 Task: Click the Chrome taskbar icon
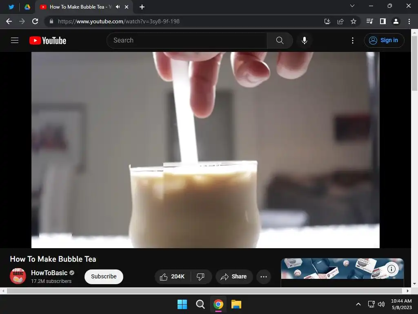click(218, 304)
